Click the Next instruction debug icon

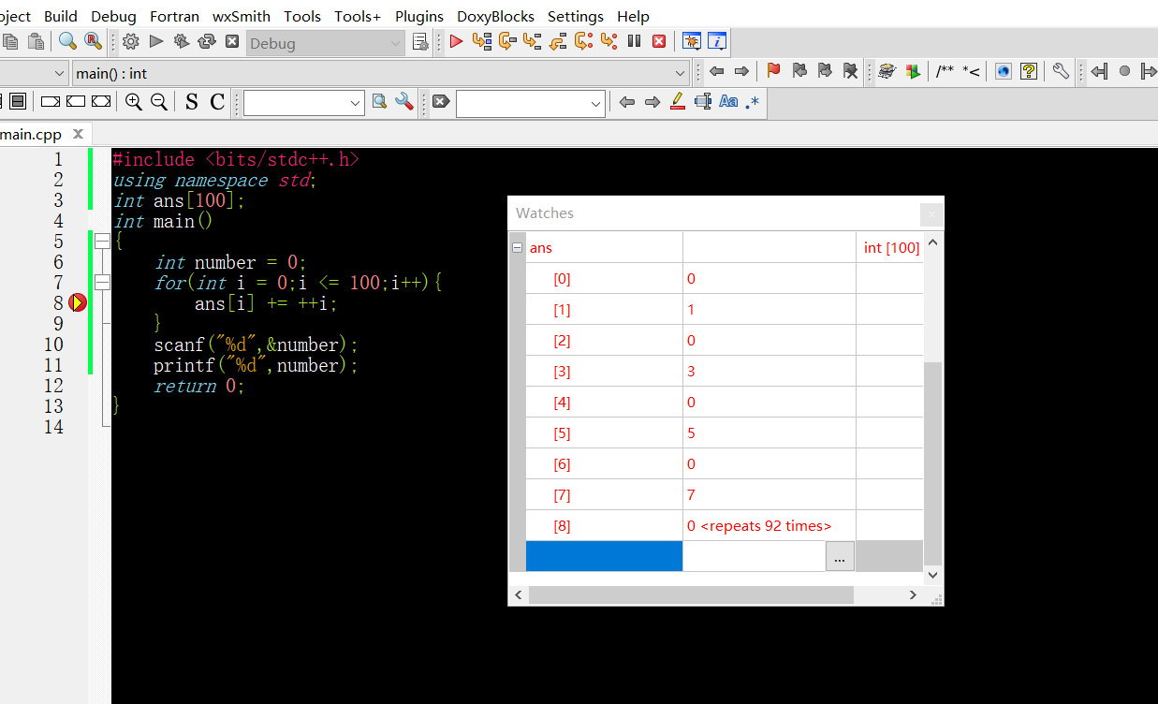coord(583,41)
